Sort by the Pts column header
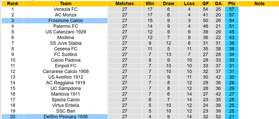 point(232,4)
